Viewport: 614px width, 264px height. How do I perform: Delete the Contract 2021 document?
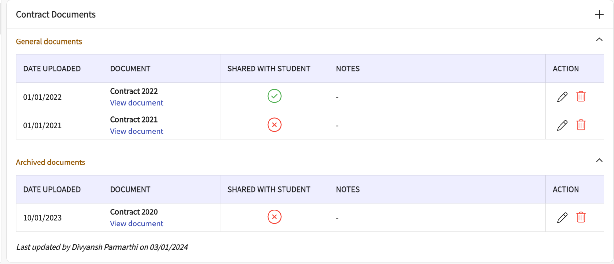point(581,125)
